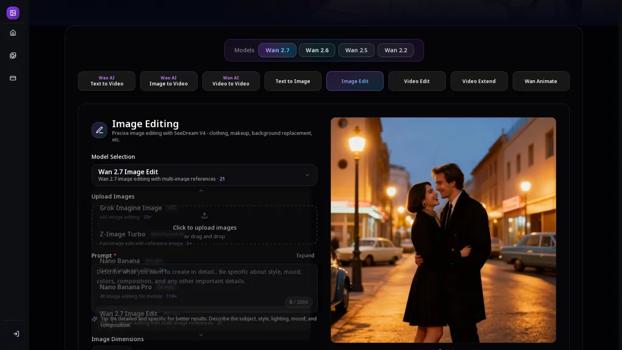Open the gallery sidebar icon
The width and height of the screenshot is (622, 350).
coord(13,55)
